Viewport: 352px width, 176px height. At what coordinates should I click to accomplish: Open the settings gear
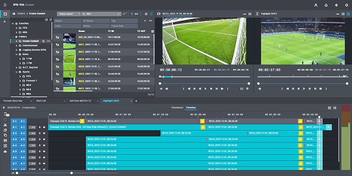coord(346,5)
